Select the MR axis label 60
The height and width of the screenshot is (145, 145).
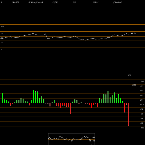(142, 91)
